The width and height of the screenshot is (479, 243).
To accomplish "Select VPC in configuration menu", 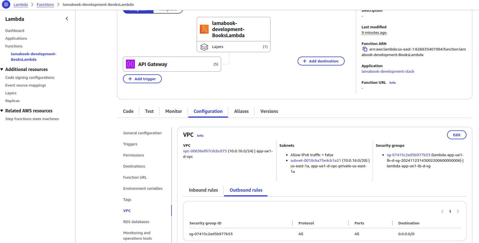I will (x=127, y=211).
